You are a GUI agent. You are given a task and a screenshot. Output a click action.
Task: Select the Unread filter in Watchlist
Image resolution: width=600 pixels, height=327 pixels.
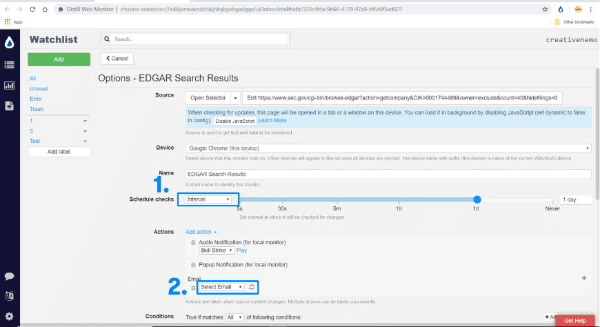[39, 89]
